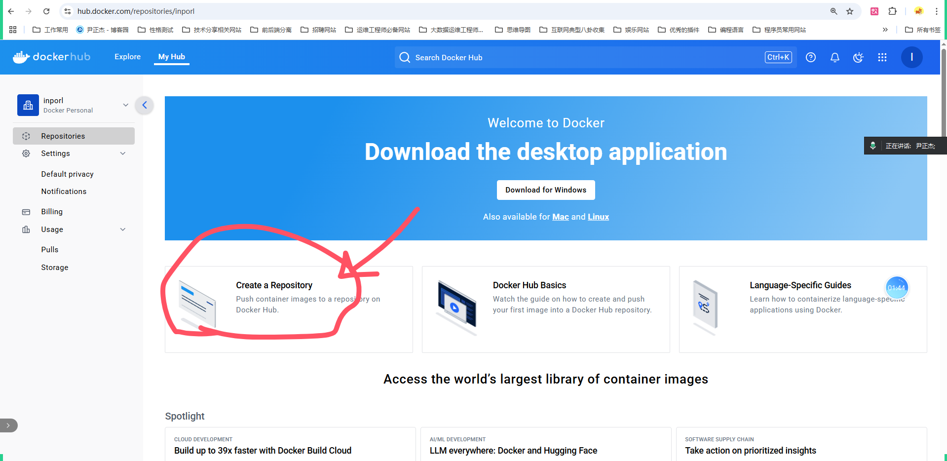947x461 pixels.
Task: Click the Docker Hub Basics video illustration
Action: [457, 307]
